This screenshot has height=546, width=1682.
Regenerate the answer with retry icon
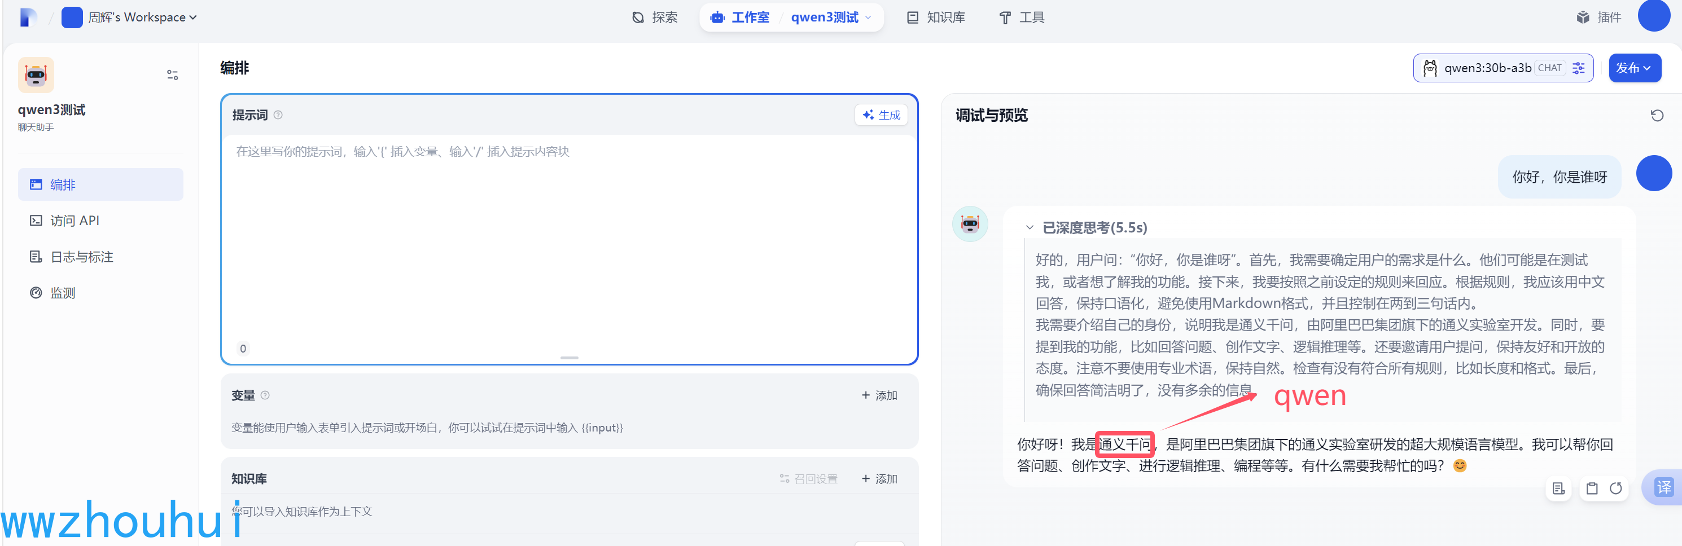(1616, 488)
